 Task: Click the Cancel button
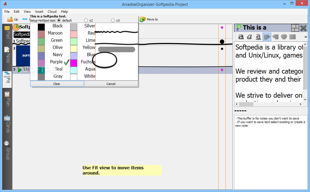(111, 84)
